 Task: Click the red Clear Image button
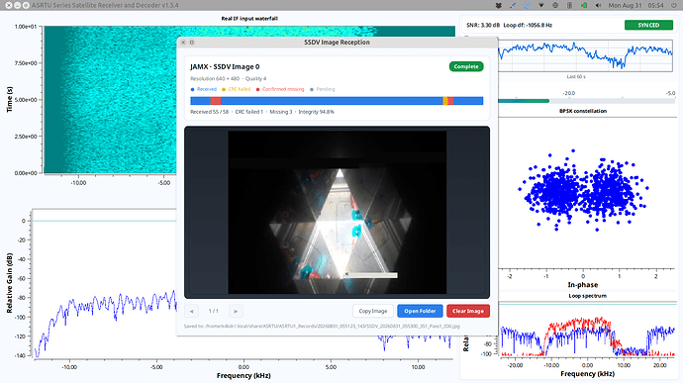pos(468,311)
